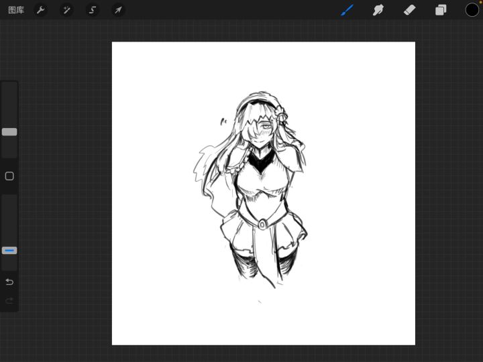
Task: Open the Adjustments magic wand menu
Action: tap(66, 10)
